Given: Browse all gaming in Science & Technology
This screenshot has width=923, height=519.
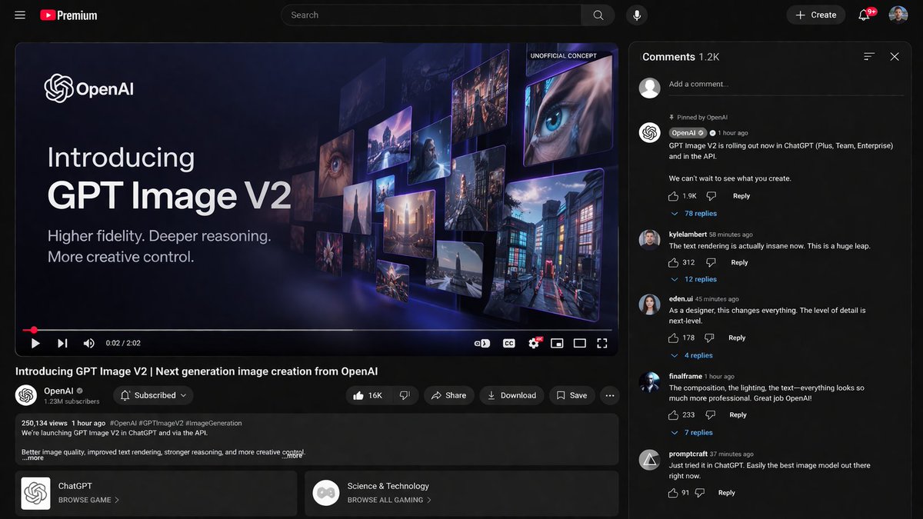Looking at the screenshot, I should [389, 500].
